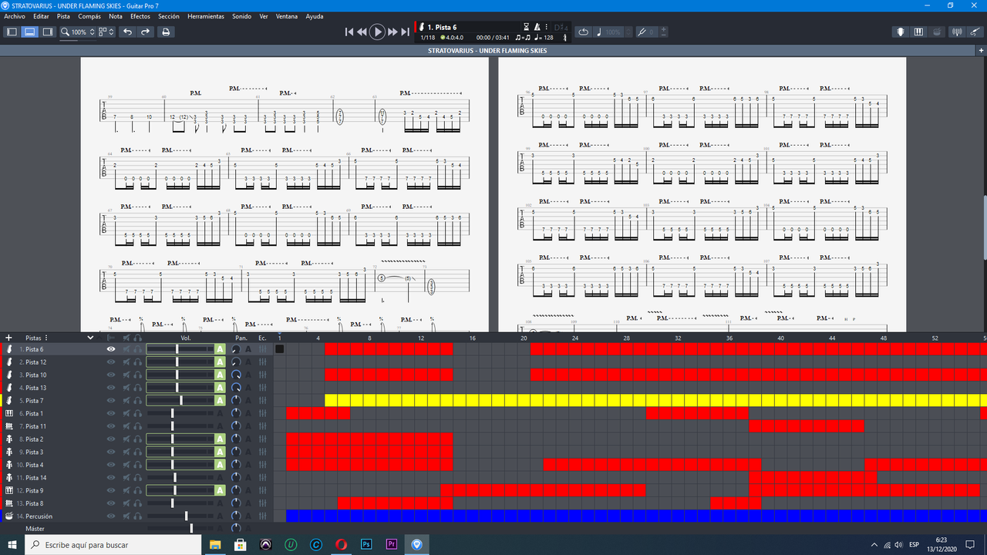
Task: Fast forward one bar
Action: tap(392, 32)
